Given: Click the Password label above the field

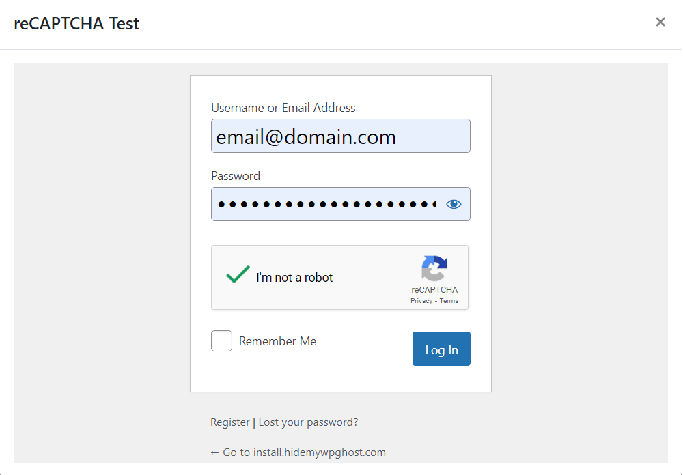Looking at the screenshot, I should [x=236, y=176].
